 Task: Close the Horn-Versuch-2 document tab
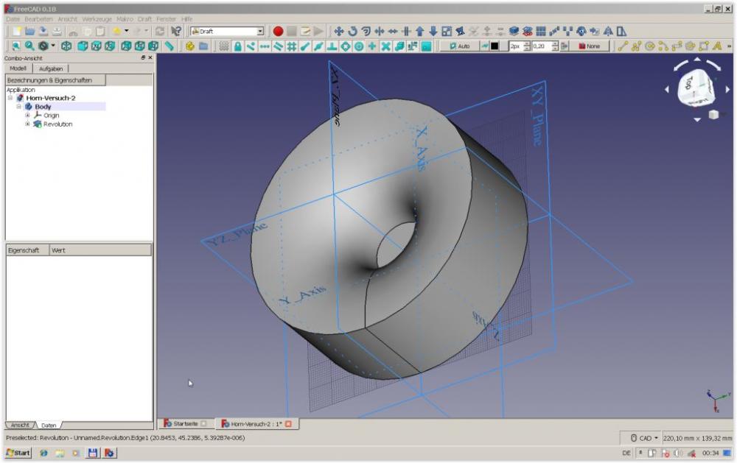(x=288, y=423)
